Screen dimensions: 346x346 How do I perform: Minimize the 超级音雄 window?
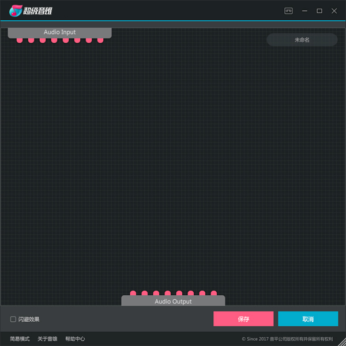[x=304, y=10]
